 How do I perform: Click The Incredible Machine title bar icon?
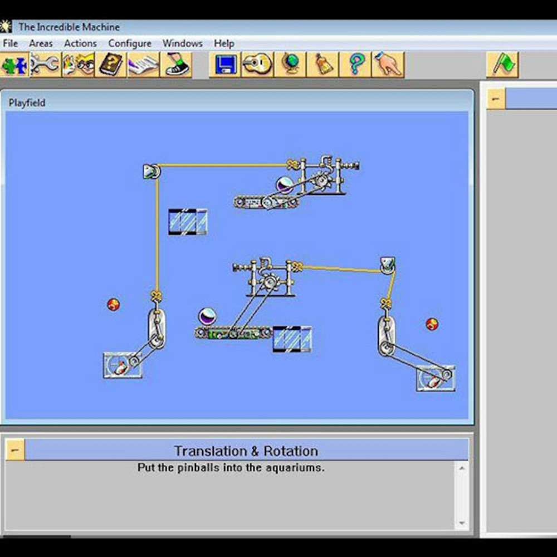click(6, 27)
